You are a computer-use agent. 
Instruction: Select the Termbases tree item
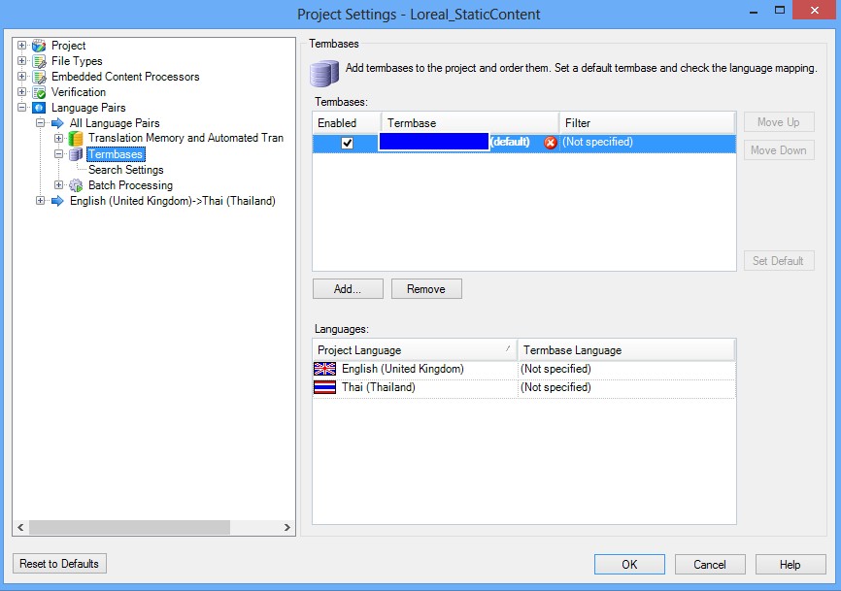pos(115,154)
